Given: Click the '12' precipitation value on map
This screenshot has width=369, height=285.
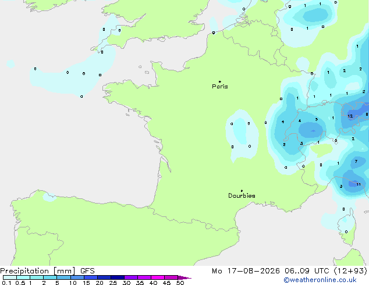Looking at the screenshot, I should tap(350, 116).
